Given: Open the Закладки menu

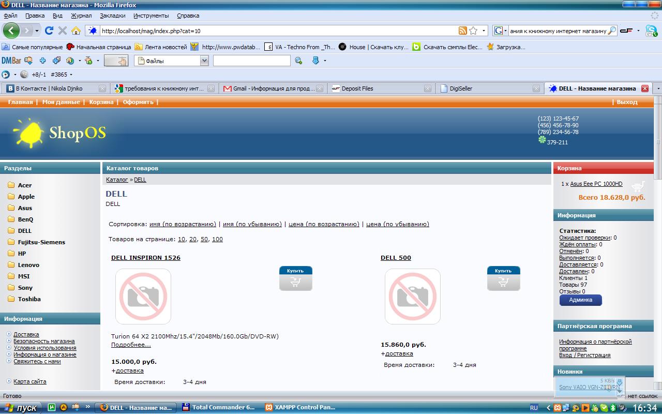Looking at the screenshot, I should tap(112, 16).
